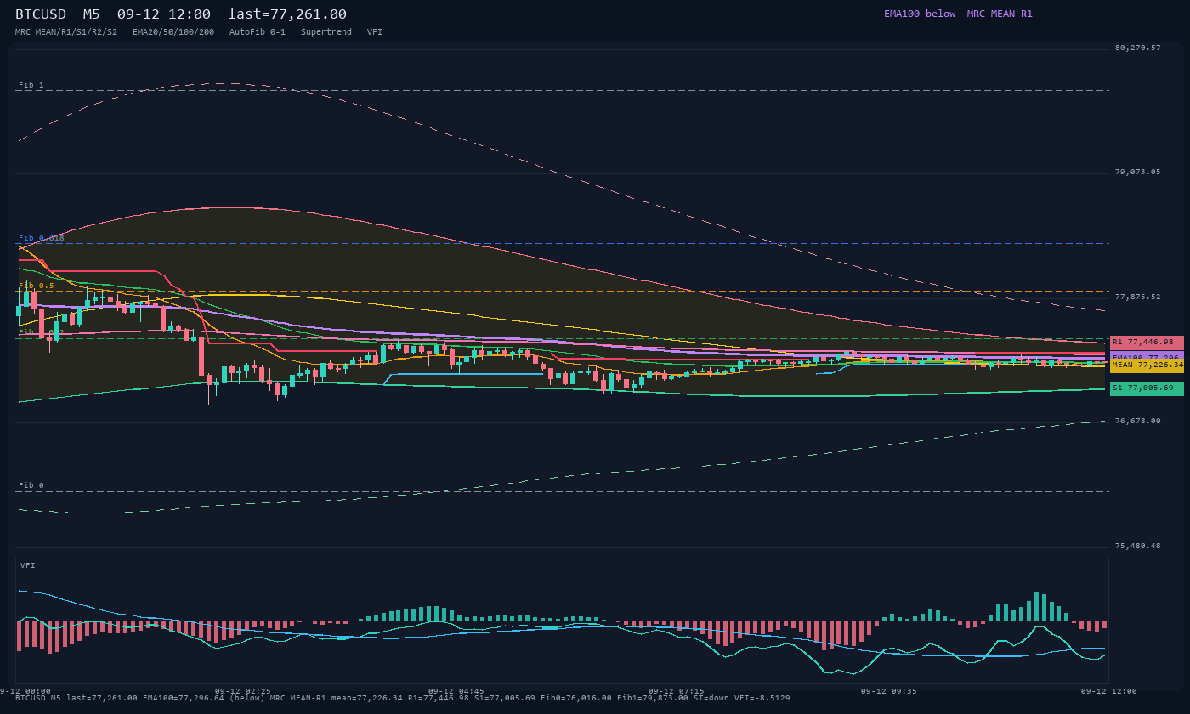This screenshot has width=1190, height=714.
Task: Click the red R1 77,446.98 price tag
Action: [1147, 342]
